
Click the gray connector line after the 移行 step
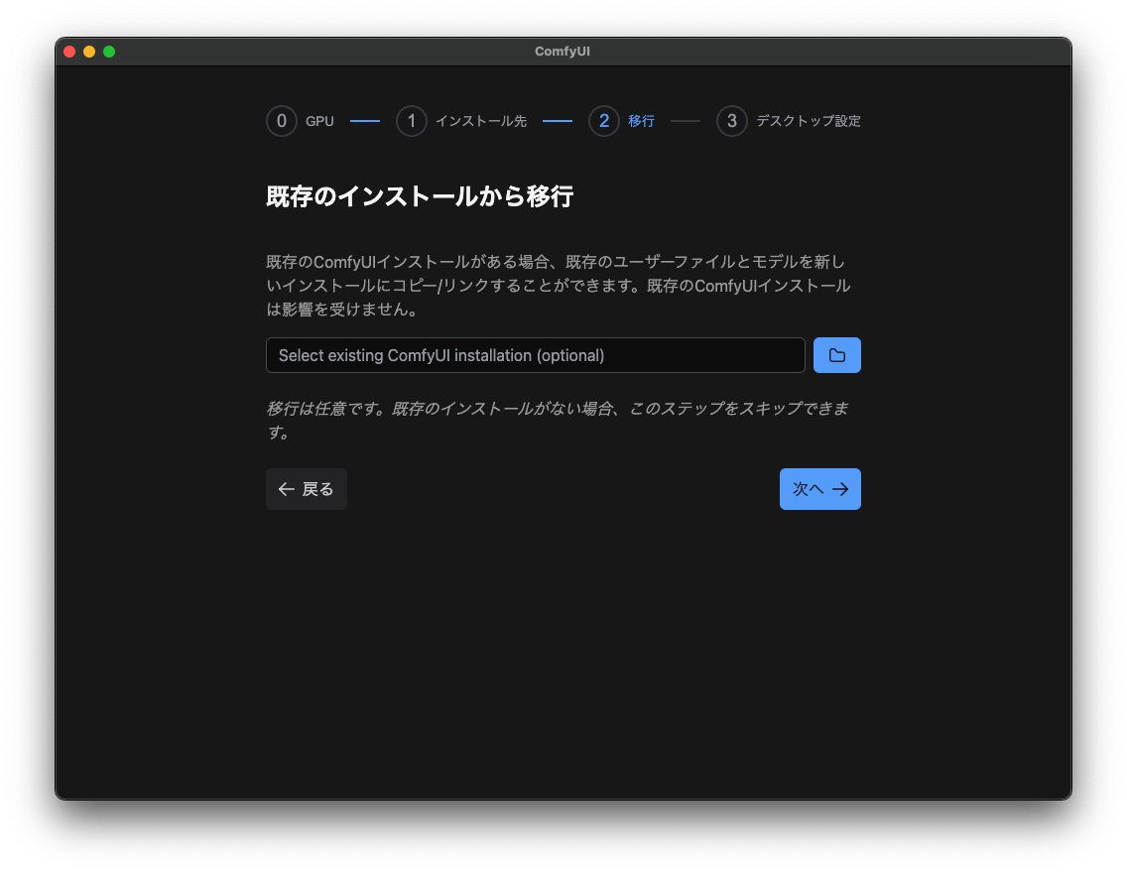(685, 120)
